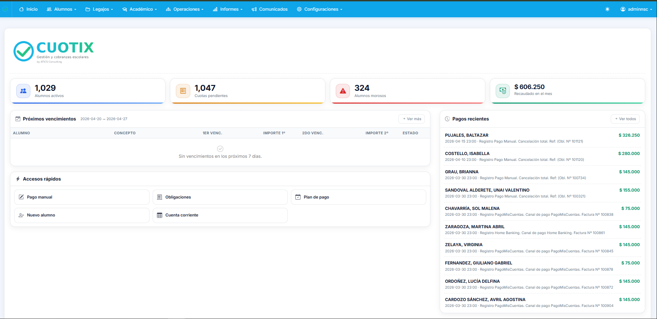Click the CUOTIX logo image
The image size is (657, 319).
point(54,51)
